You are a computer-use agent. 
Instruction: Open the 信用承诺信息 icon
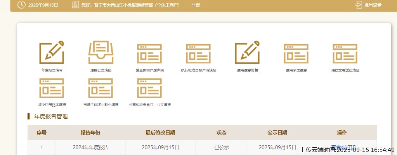pos(296,54)
